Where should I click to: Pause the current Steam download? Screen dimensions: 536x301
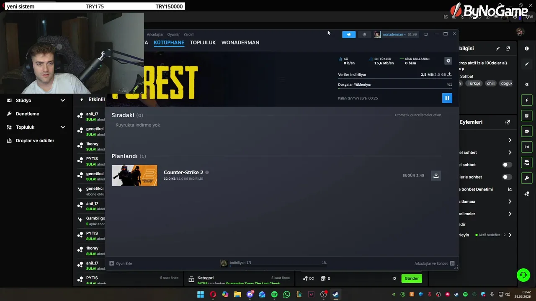coord(447,98)
